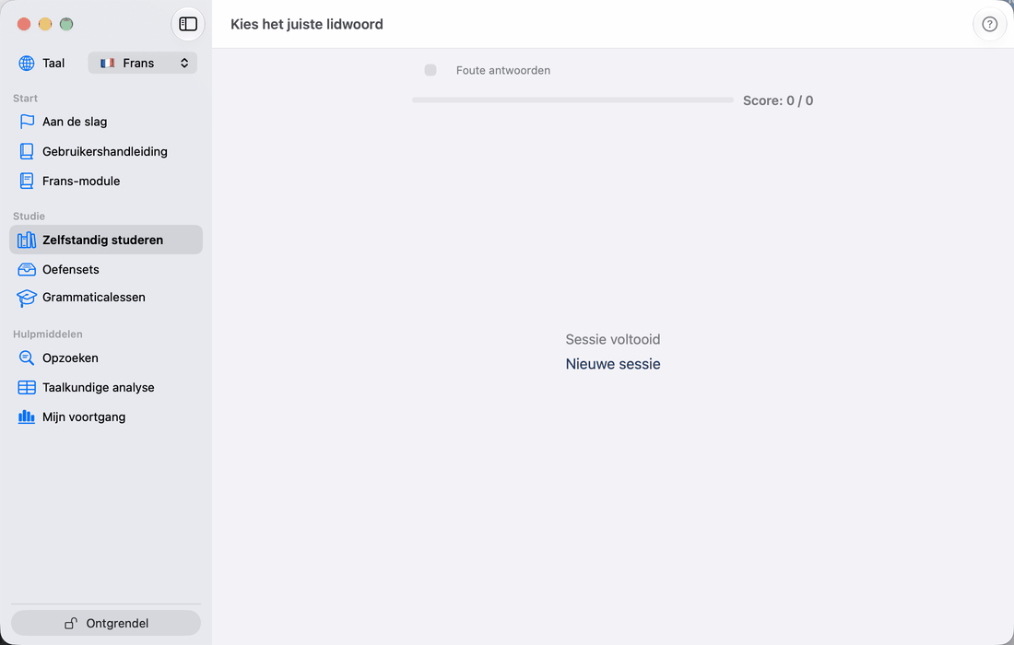Screen dimensions: 1014x645
Task: Click the globe Taal icon
Action: tap(27, 63)
